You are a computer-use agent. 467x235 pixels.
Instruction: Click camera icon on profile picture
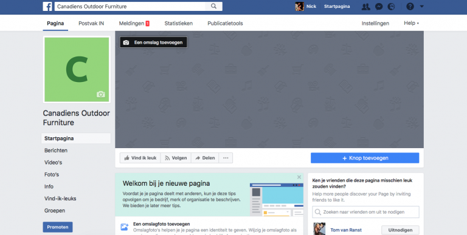[101, 94]
